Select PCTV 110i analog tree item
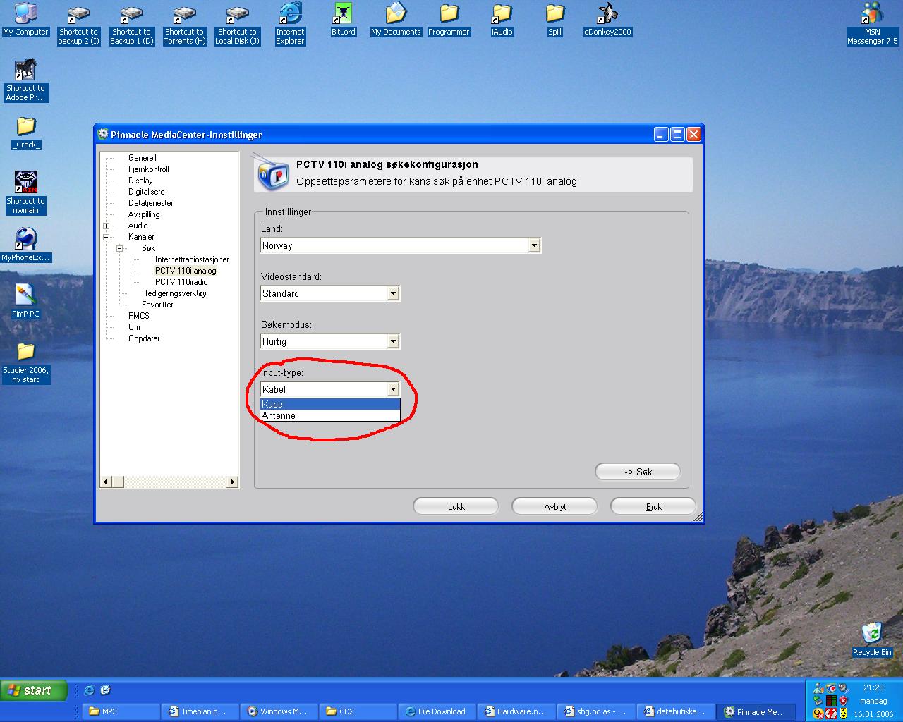Image resolution: width=903 pixels, height=722 pixels. [186, 271]
